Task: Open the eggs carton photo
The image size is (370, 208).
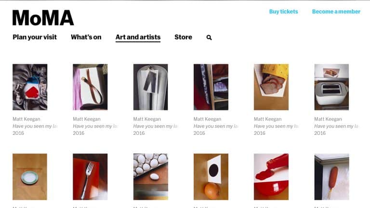Action: coord(150,177)
